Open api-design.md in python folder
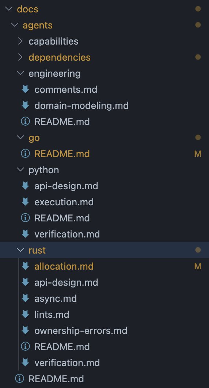Viewport: 209px width, 388px height. 66,186
